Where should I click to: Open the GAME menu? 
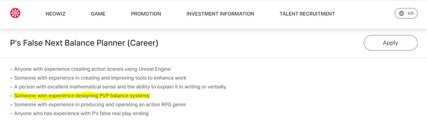tap(98, 14)
